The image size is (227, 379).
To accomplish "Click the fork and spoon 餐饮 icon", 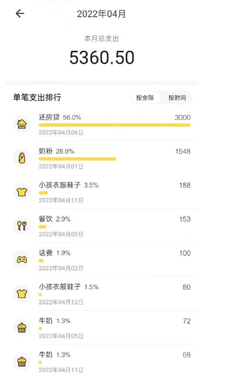I will pyautogui.click(x=22, y=226).
